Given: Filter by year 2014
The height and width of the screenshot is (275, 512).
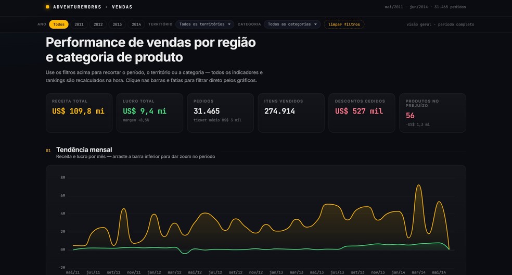Looking at the screenshot, I should tap(136, 24).
